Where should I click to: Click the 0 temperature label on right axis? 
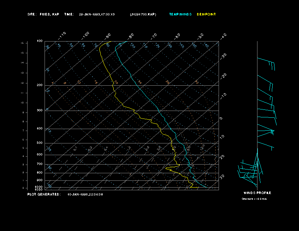pyautogui.click(x=221, y=119)
